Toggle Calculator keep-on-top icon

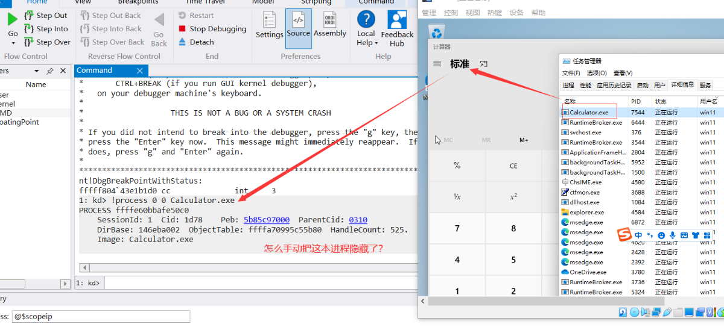[483, 64]
